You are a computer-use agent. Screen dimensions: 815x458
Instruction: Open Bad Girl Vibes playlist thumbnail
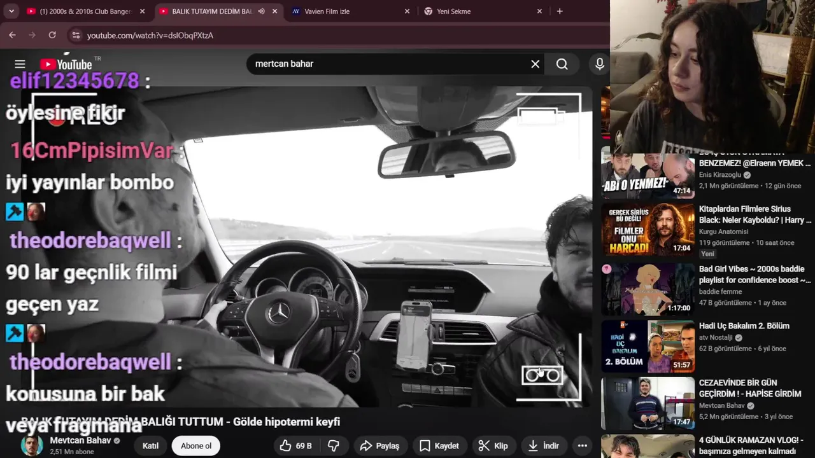point(648,289)
